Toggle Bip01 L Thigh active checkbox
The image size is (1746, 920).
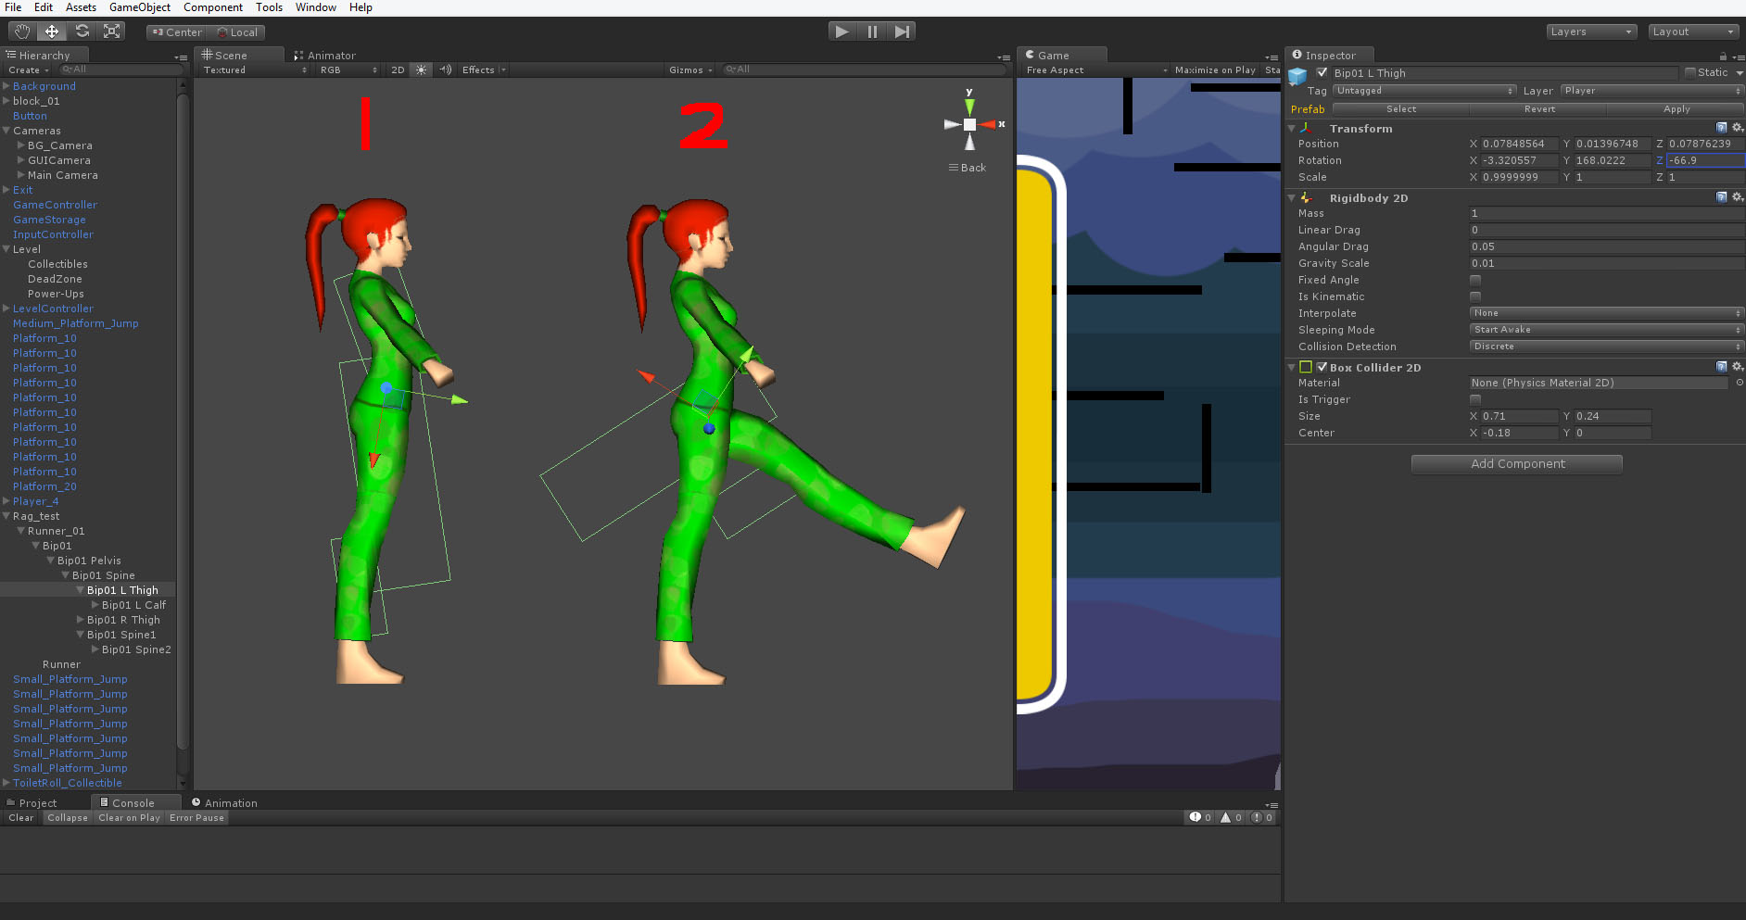(1322, 72)
